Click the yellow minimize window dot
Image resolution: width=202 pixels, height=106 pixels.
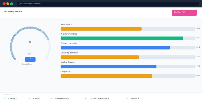(8, 4)
